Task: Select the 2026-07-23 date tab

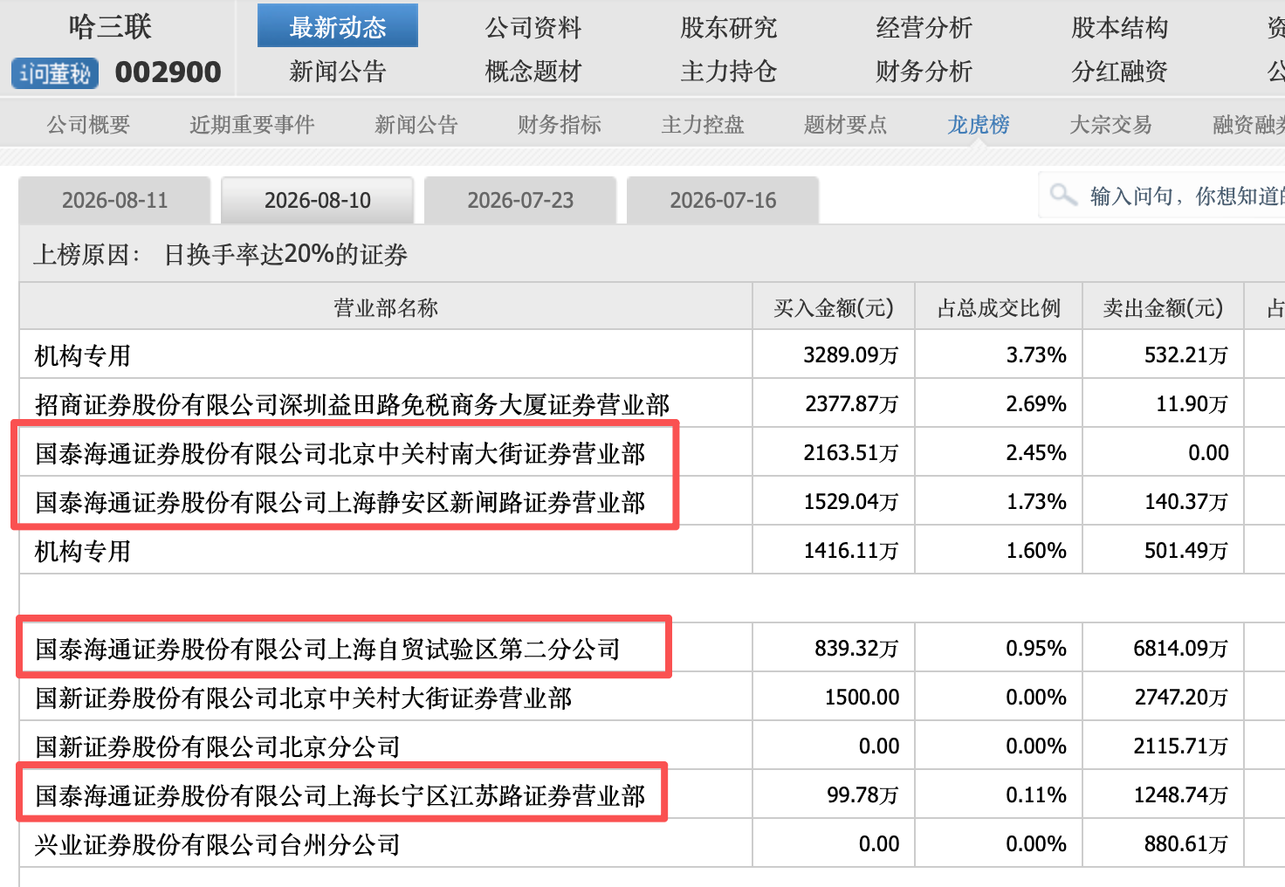Action: (520, 200)
